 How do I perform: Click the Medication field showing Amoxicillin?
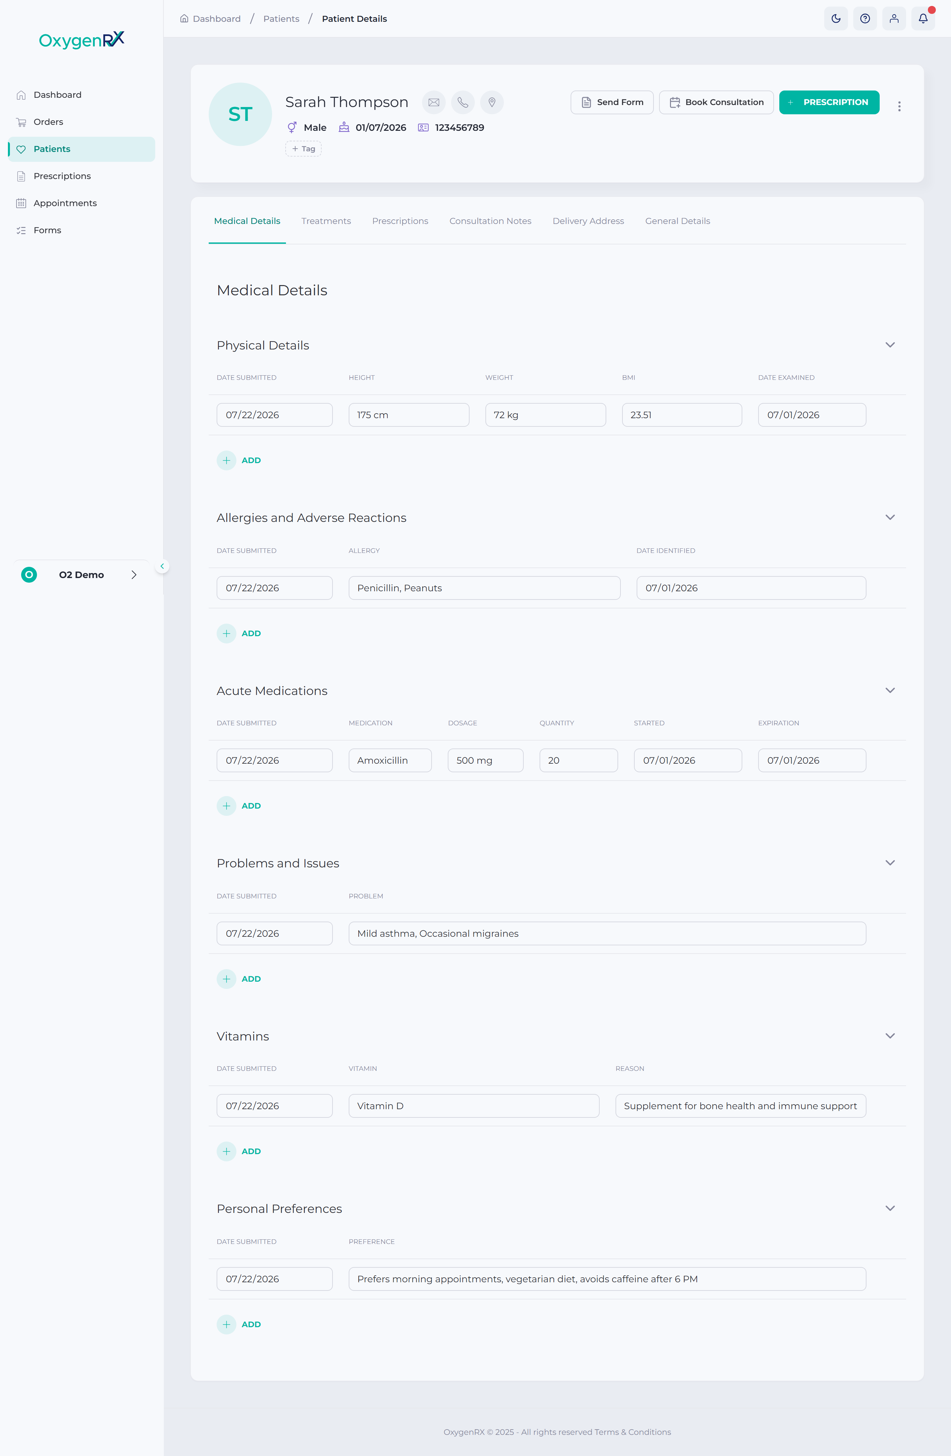tap(390, 760)
